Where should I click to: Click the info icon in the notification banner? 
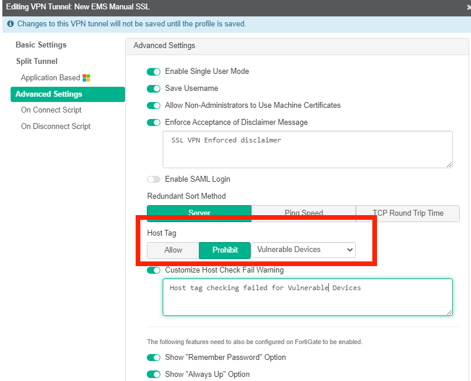tap(11, 24)
